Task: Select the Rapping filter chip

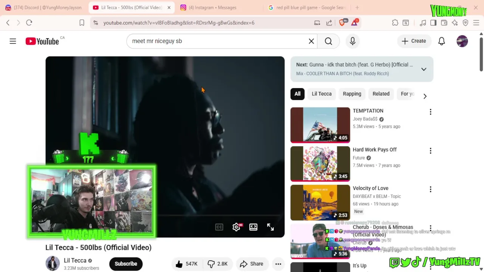Action: pos(352,94)
